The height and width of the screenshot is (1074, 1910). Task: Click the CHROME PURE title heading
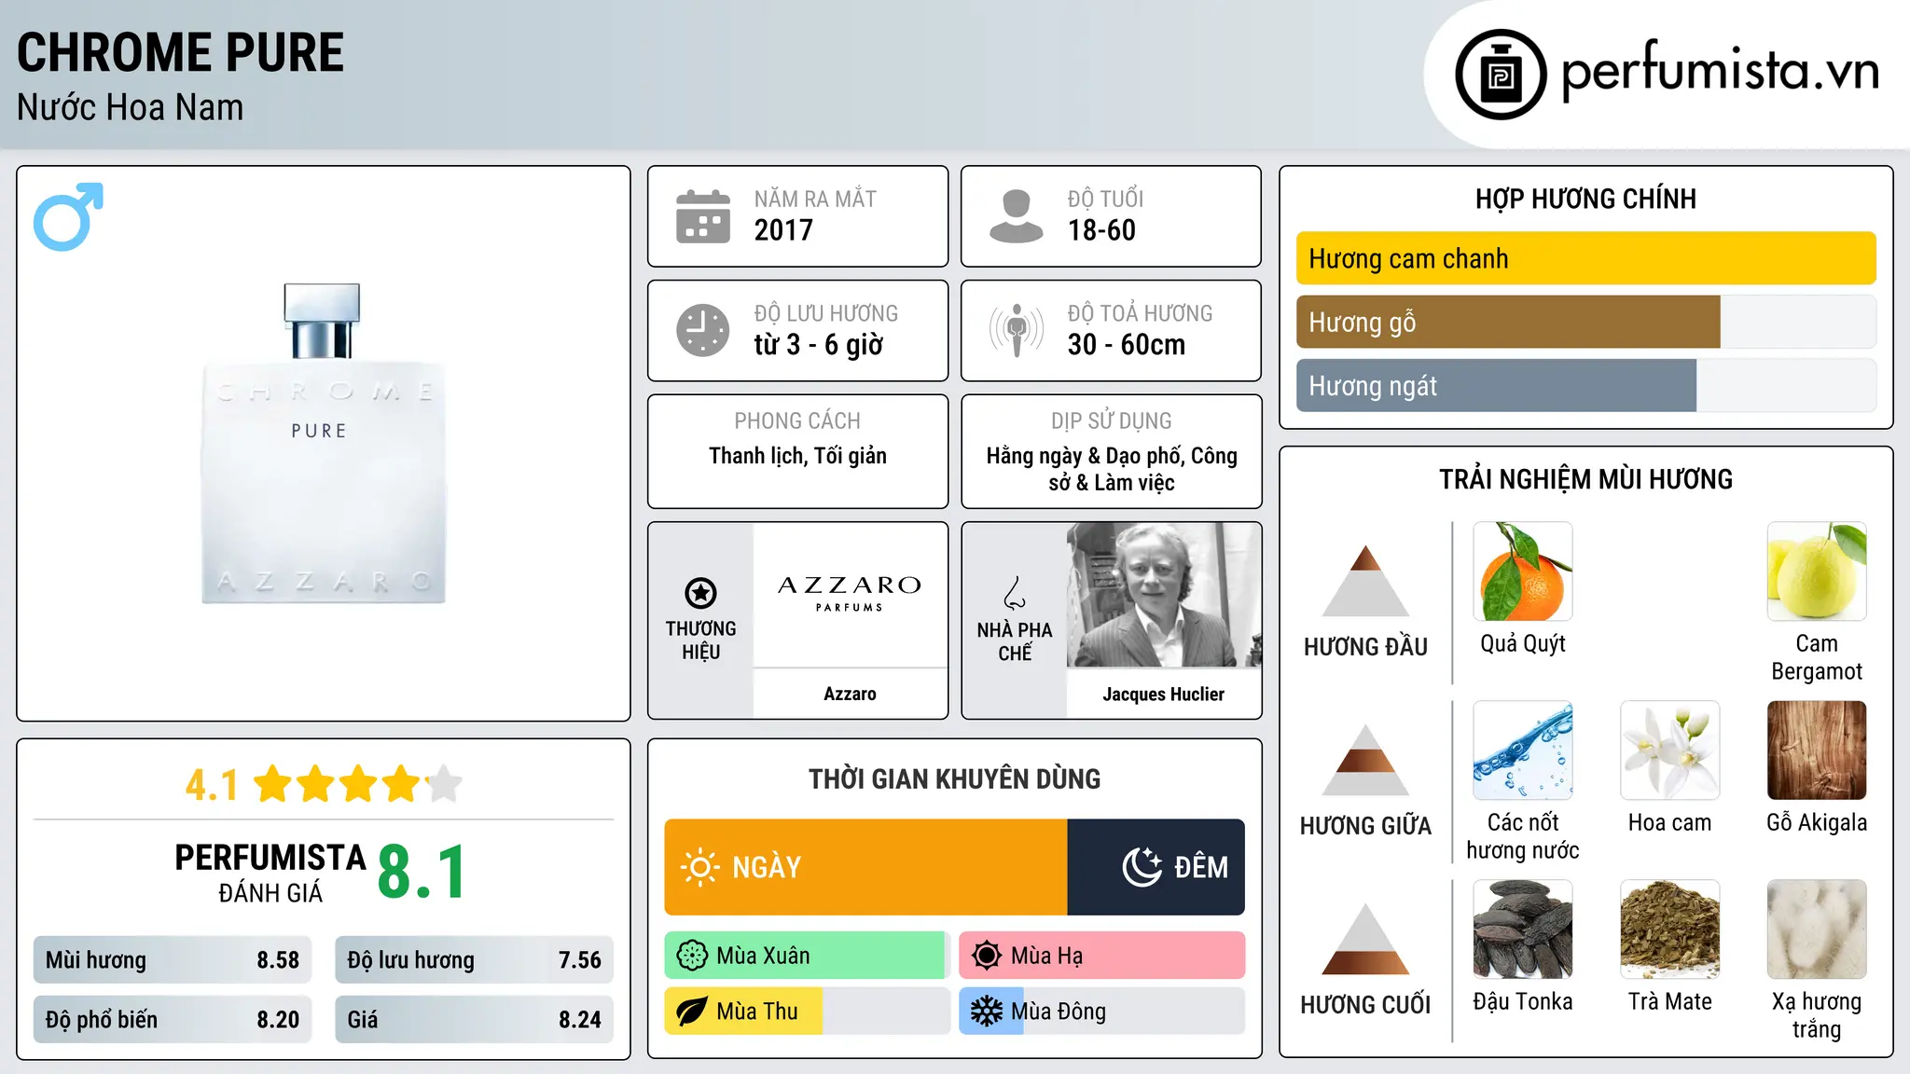click(181, 52)
